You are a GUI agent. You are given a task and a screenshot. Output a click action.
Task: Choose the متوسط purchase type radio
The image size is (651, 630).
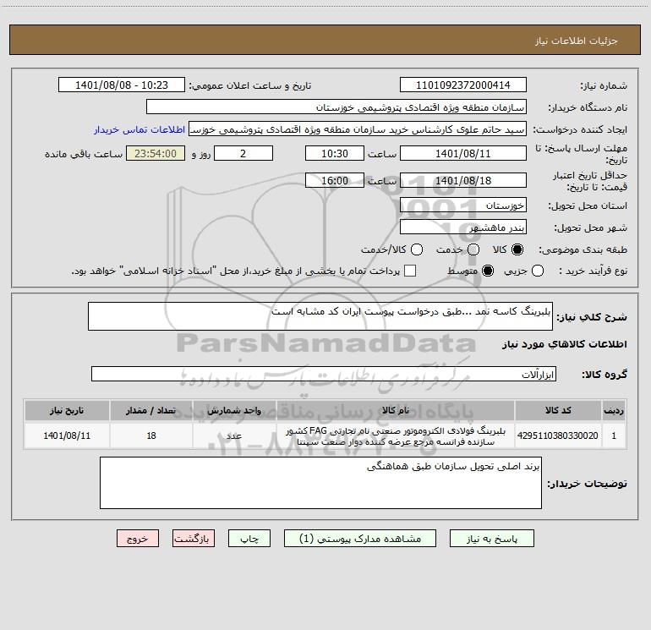click(488, 271)
